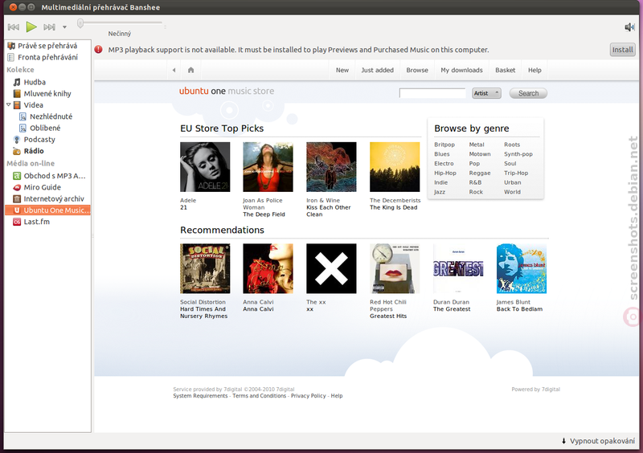Click the footer Help link
This screenshot has height=453, width=643.
[x=337, y=396]
